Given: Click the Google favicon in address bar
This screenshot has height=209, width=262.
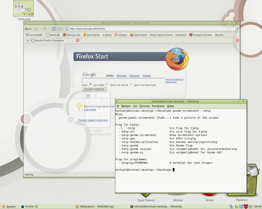Looking at the screenshot, I should click(67, 29).
